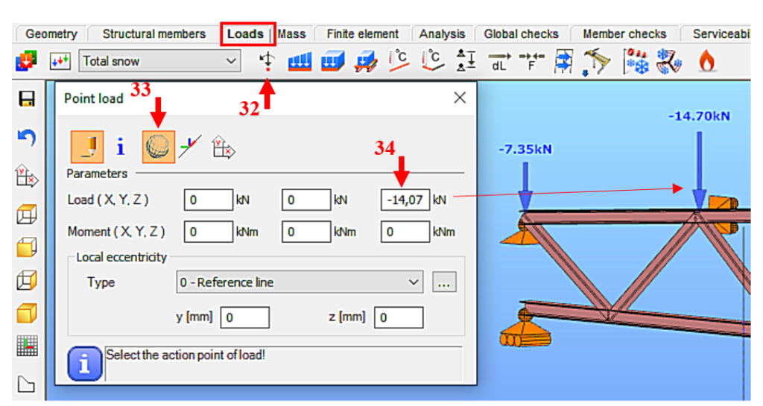Open the wind load generator icon
This screenshot has height=406, width=763.
[669, 62]
